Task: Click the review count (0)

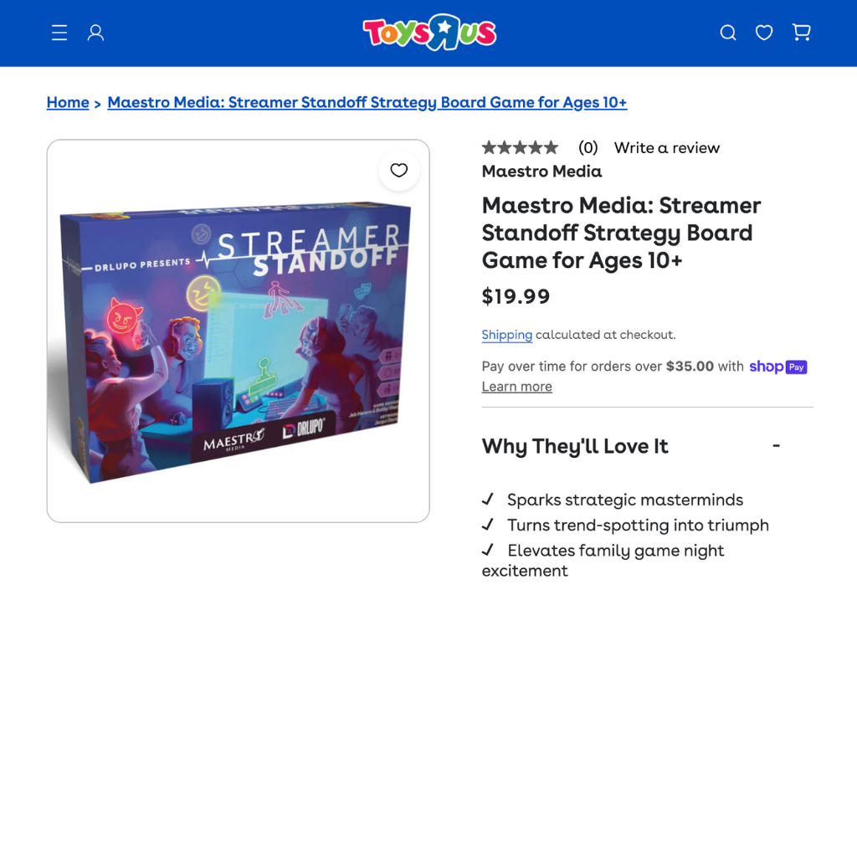Action: click(588, 147)
